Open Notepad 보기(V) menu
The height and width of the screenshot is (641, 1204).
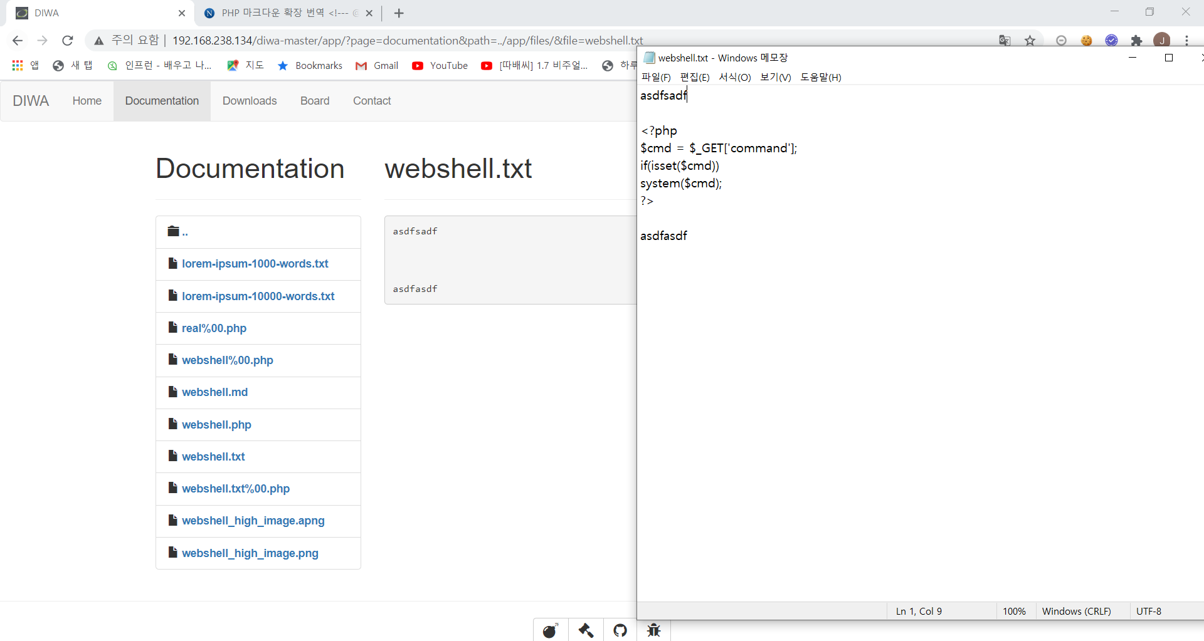coord(776,77)
